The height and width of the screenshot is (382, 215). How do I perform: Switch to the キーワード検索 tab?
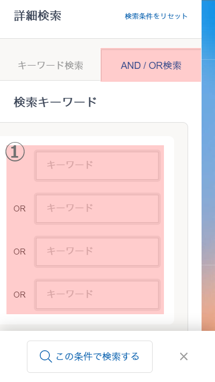(x=51, y=65)
